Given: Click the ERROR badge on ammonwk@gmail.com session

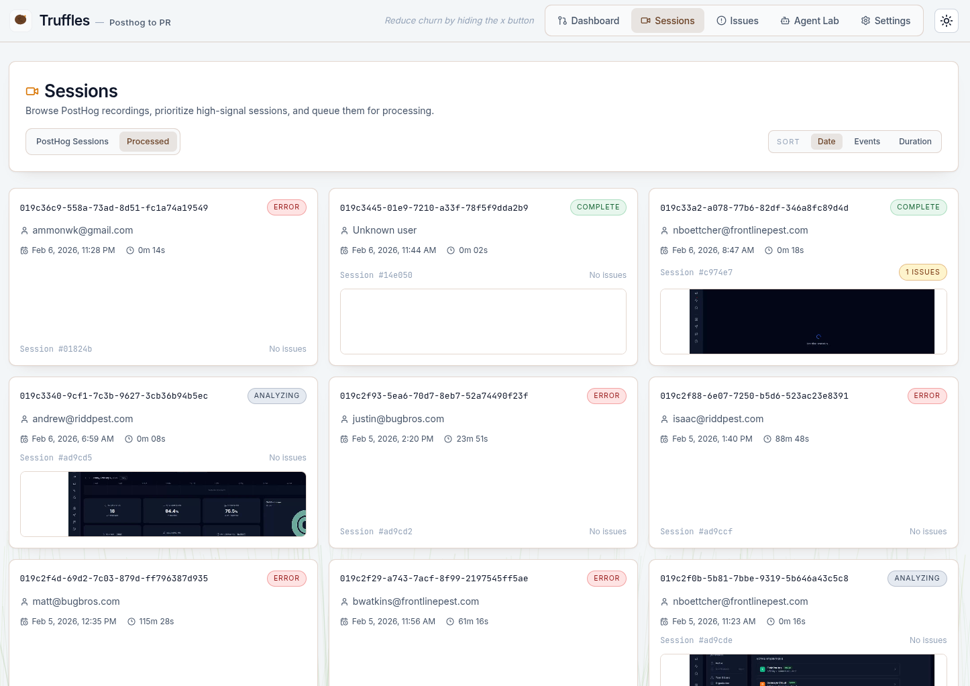Looking at the screenshot, I should pyautogui.click(x=286, y=207).
